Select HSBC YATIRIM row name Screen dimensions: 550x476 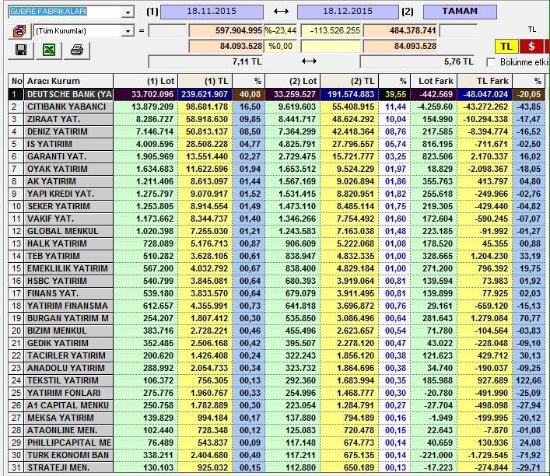coord(68,281)
